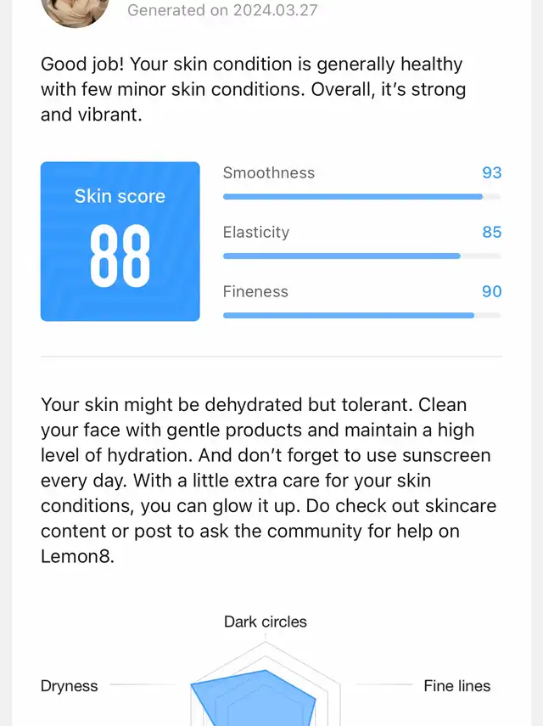Select the Smoothness progress bar

pos(362,197)
